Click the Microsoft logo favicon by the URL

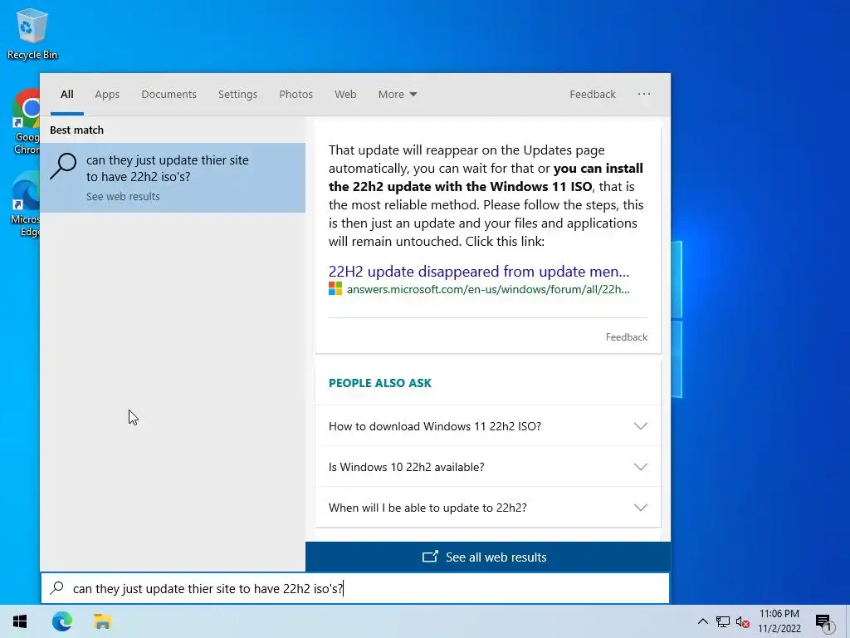[x=335, y=288]
